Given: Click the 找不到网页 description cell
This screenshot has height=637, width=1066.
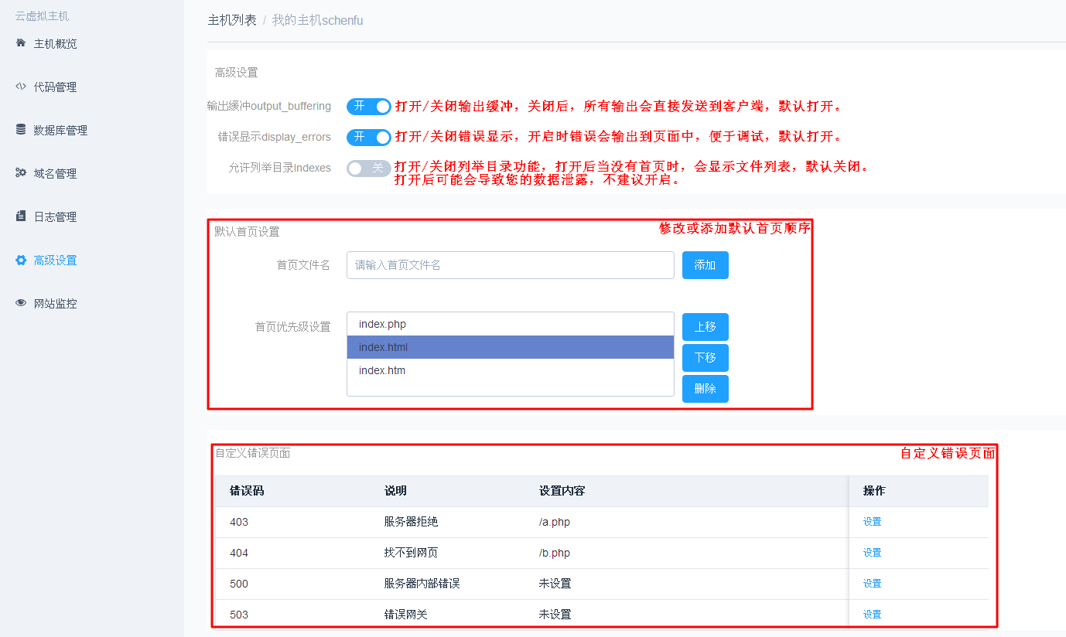Looking at the screenshot, I should [412, 553].
